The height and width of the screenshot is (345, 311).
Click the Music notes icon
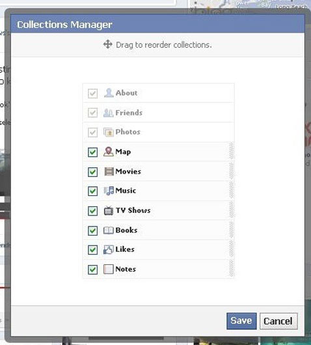[109, 191]
